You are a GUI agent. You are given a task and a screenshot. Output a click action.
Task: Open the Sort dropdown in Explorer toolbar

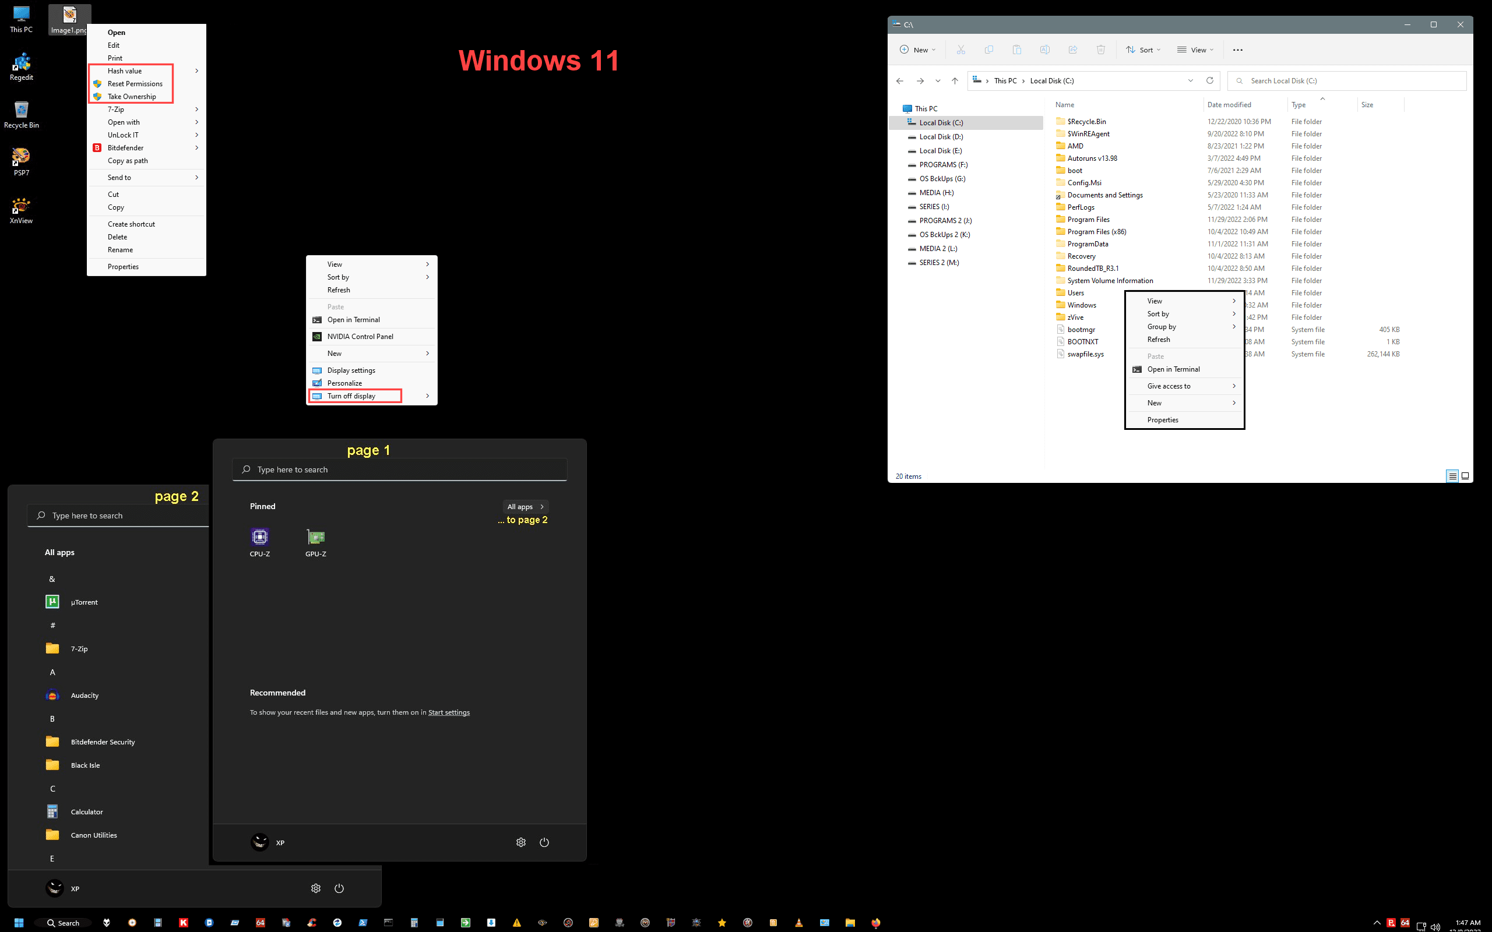point(1143,50)
